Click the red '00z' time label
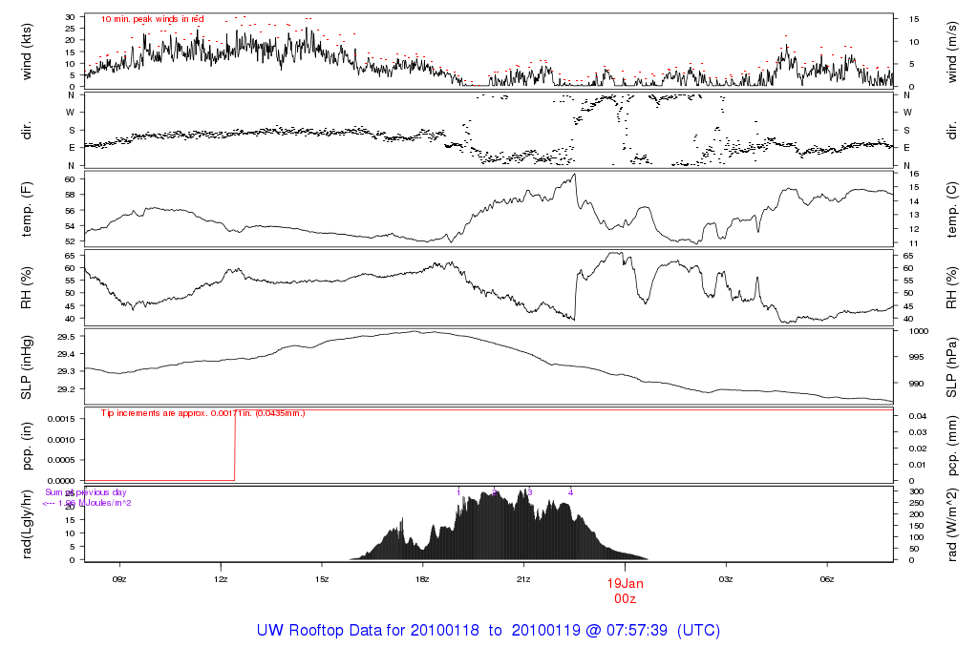978x668 pixels. pos(625,599)
